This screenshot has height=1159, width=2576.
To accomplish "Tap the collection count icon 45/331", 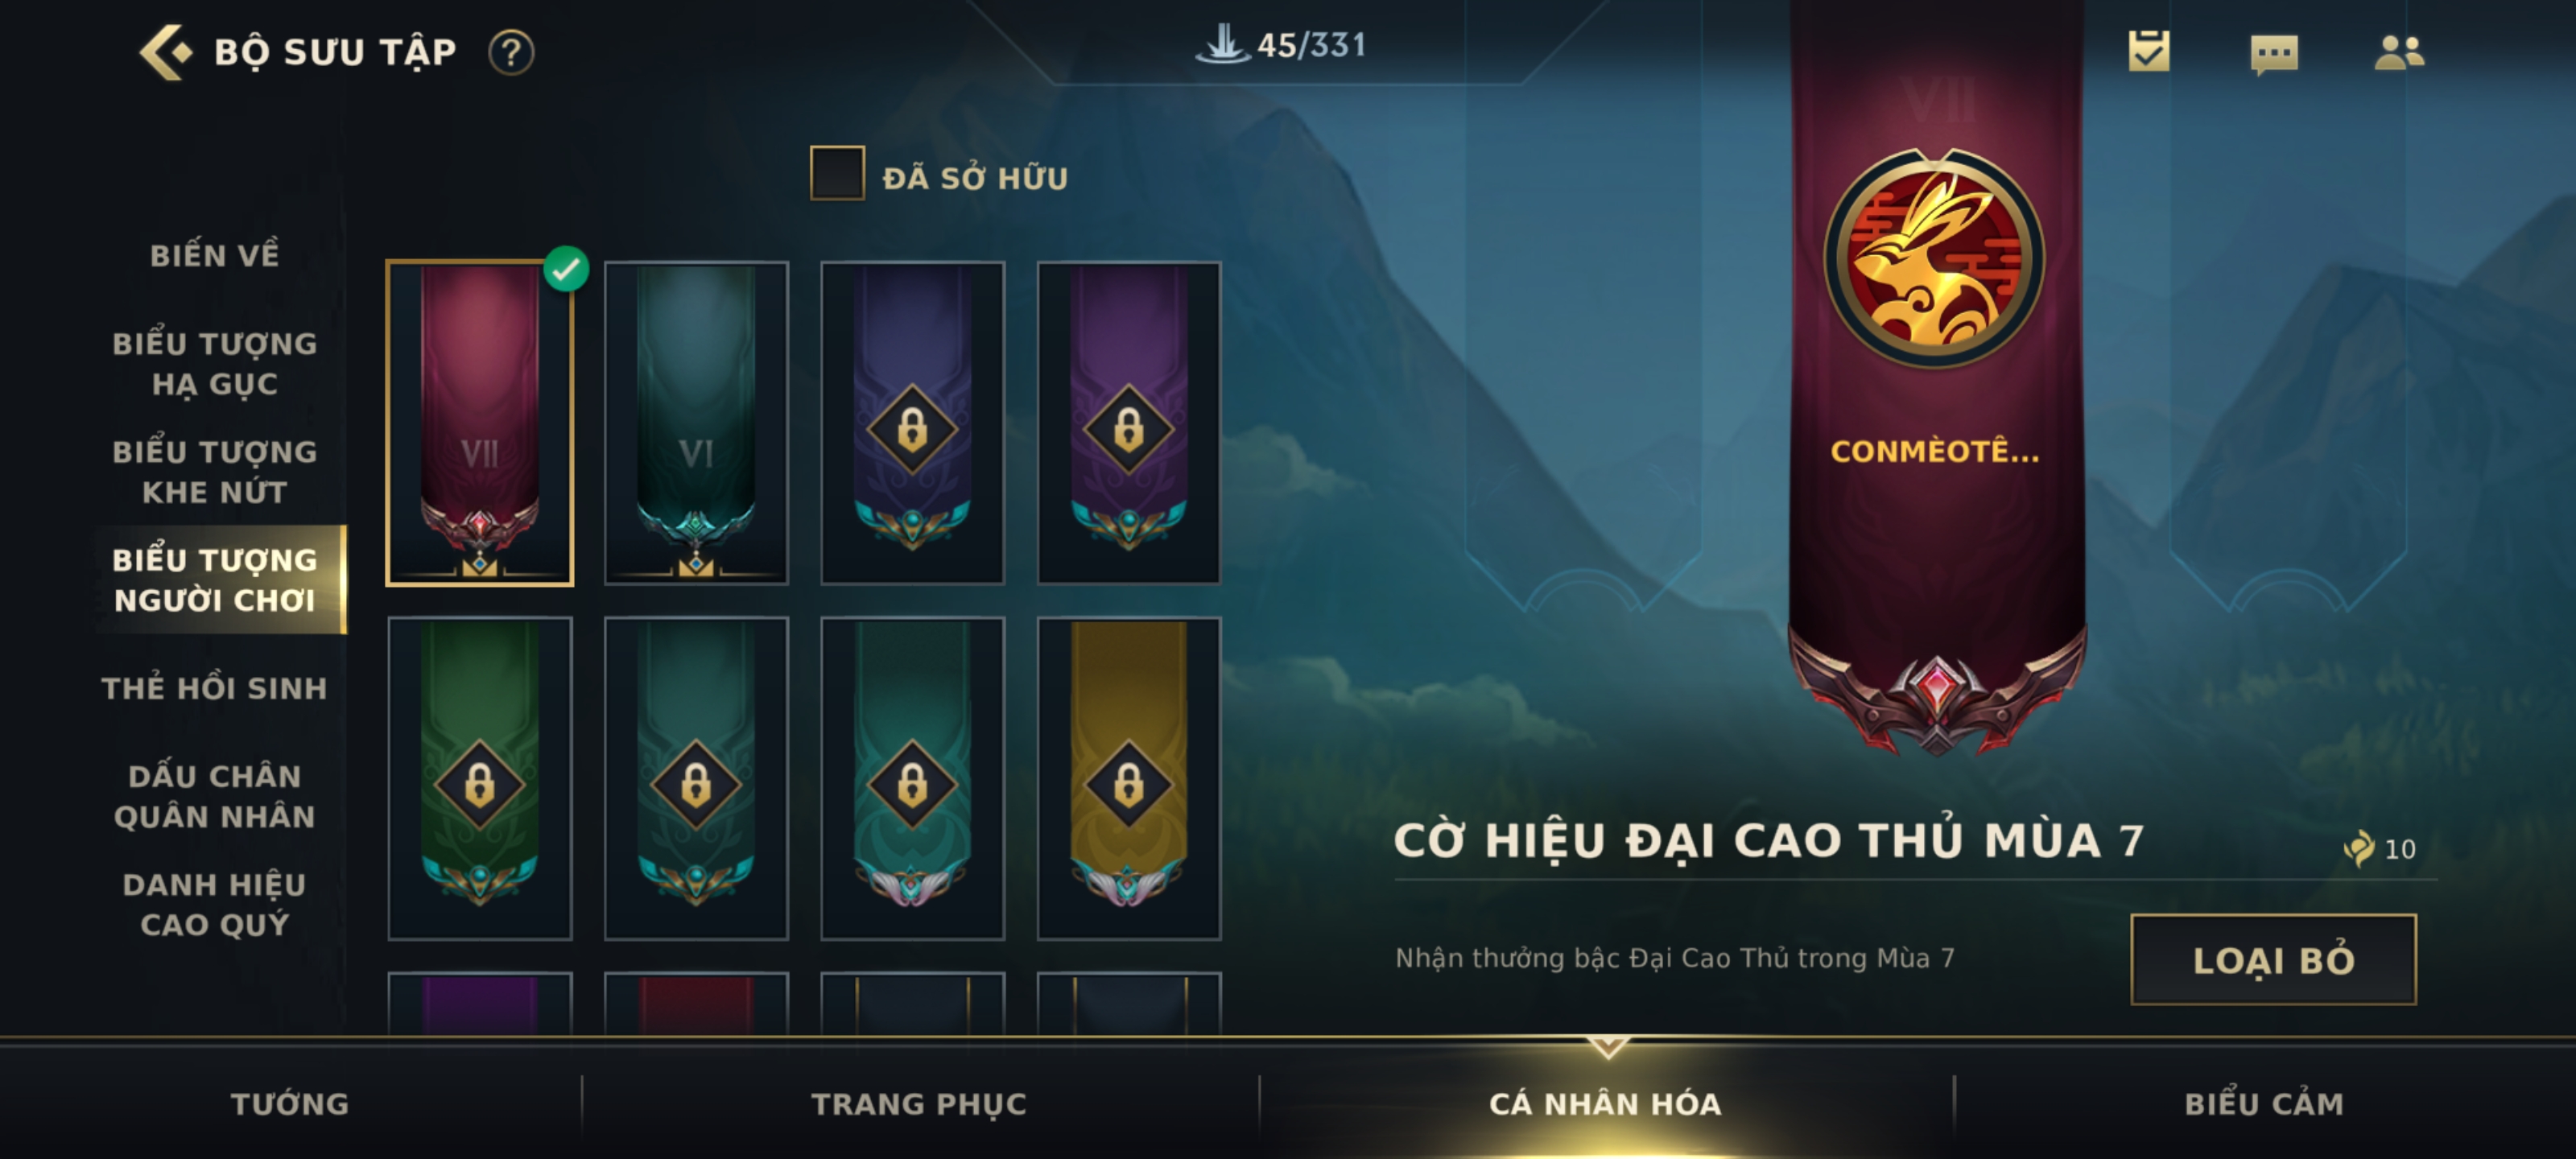I will coord(1282,45).
